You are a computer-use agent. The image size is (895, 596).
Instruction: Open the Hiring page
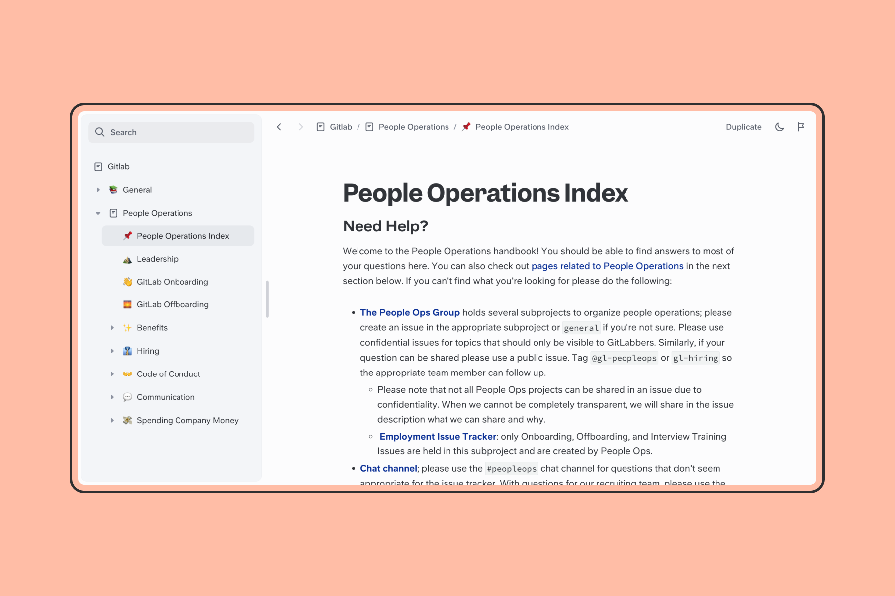click(148, 351)
